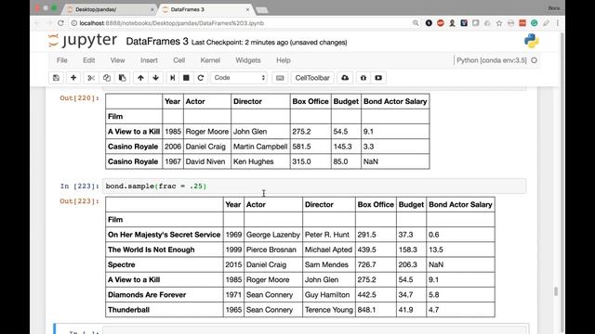Image resolution: width=595 pixels, height=334 pixels.
Task: Select the 'Spectre' row label
Action: (122, 264)
